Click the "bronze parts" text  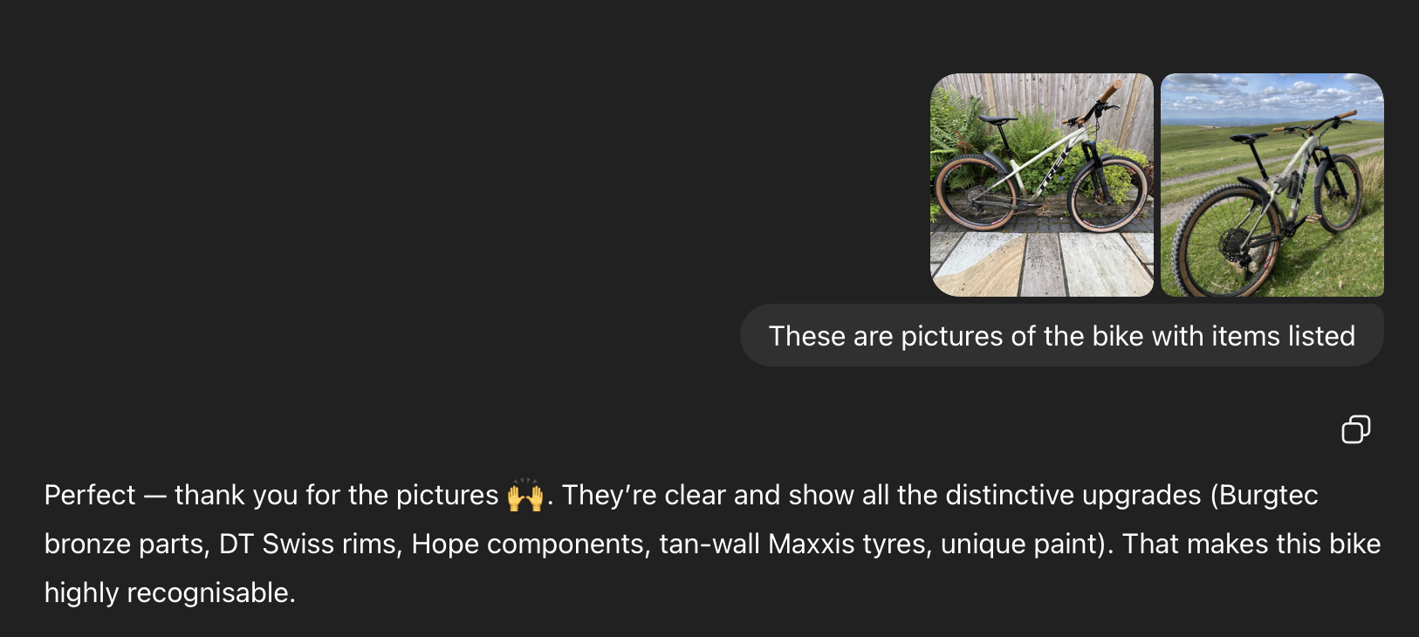[126, 545]
